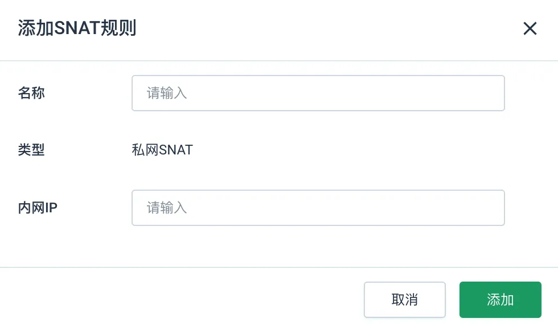Click the 名称 field label
Viewport: 558px width, 327px height.
[31, 93]
